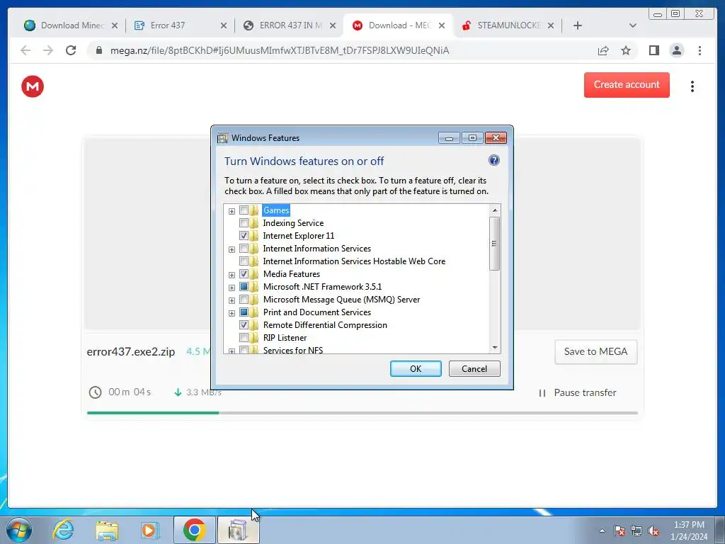Close the STEAMUNLOCKED tab
Viewport: 725px width, 544px height.
551,25
